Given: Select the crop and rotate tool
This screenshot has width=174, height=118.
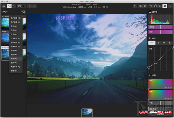Looking at the screenshot, I should point(151,6).
